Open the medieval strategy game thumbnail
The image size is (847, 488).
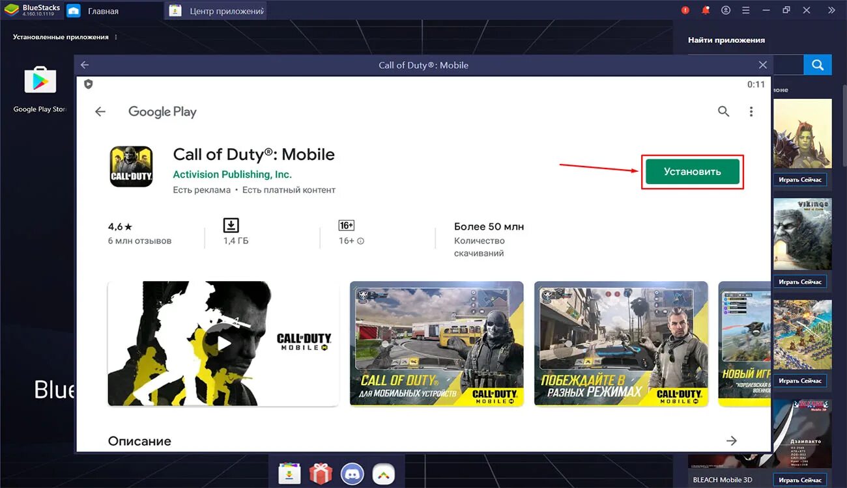[803, 334]
